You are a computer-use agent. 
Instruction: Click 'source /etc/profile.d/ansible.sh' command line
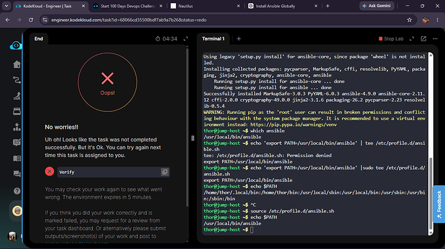coord(292,211)
